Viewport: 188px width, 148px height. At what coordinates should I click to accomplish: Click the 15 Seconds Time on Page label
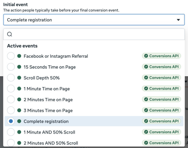point(50,67)
